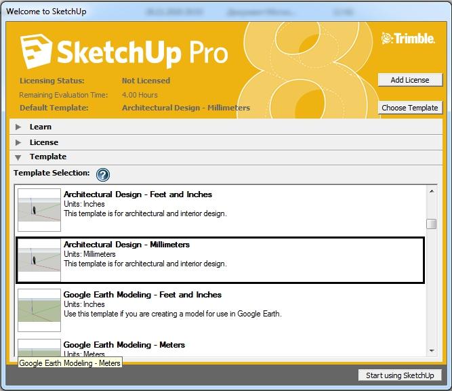Click the Template section header
Image resolution: width=452 pixels, height=391 pixels.
click(226, 157)
